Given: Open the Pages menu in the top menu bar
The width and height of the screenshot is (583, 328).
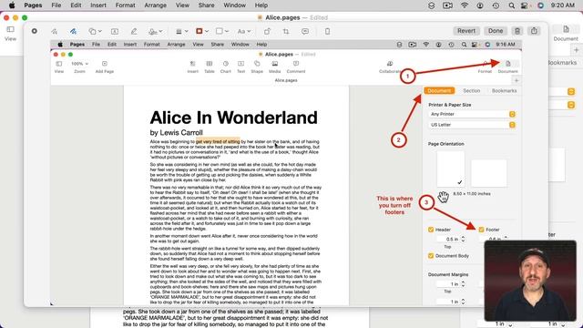Looking at the screenshot, I should (x=33, y=5).
